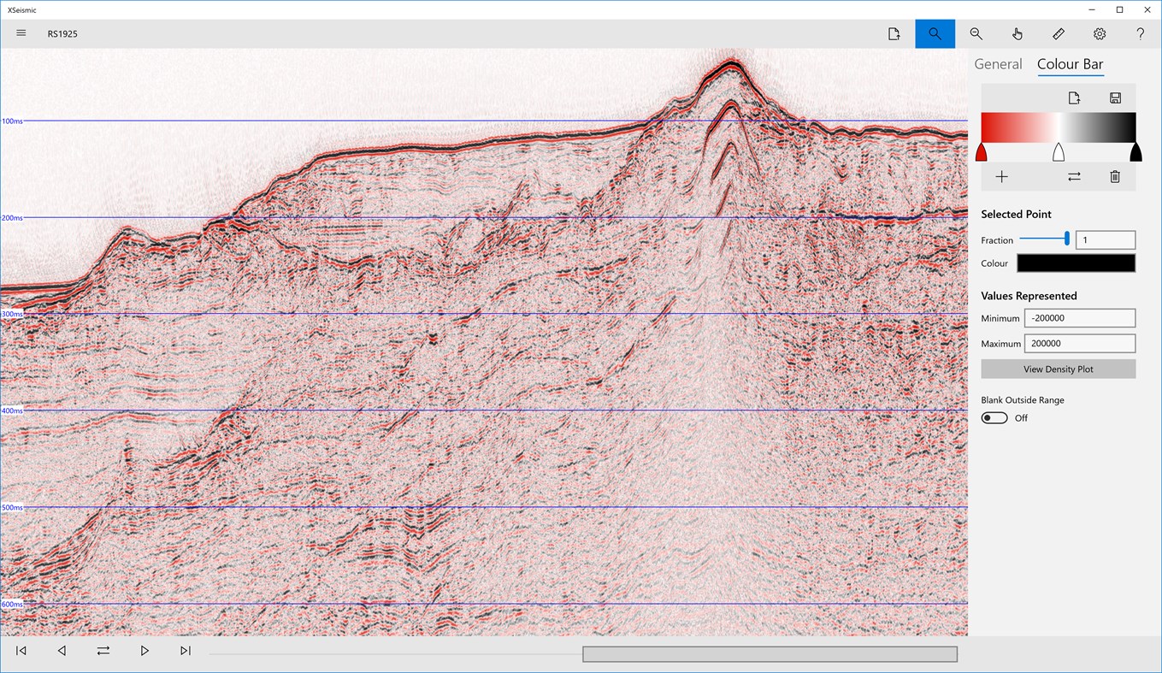Open the hamburger navigation menu

(x=21, y=33)
